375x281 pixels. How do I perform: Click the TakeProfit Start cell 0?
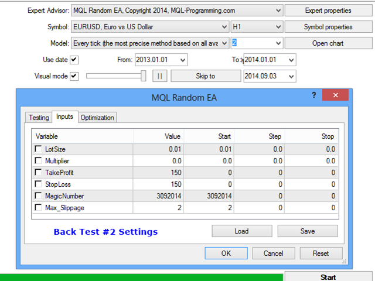(x=209, y=173)
